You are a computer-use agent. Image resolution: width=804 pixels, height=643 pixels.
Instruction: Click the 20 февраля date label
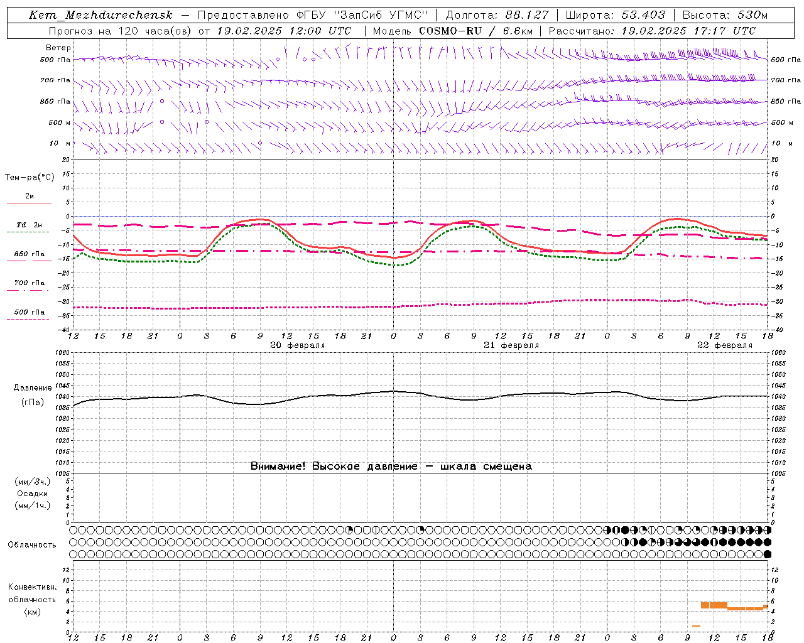pyautogui.click(x=297, y=345)
